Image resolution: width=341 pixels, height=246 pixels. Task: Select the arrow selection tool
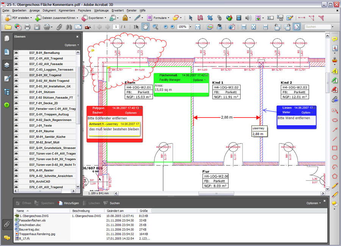point(191,18)
